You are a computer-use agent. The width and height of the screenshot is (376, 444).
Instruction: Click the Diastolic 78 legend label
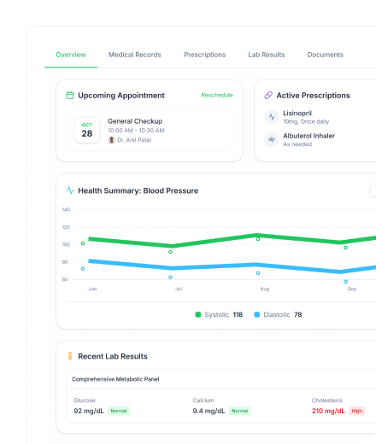(283, 314)
